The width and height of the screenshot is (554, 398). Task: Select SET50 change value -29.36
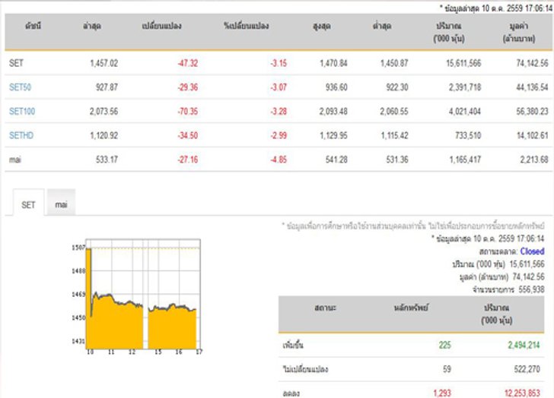point(188,87)
